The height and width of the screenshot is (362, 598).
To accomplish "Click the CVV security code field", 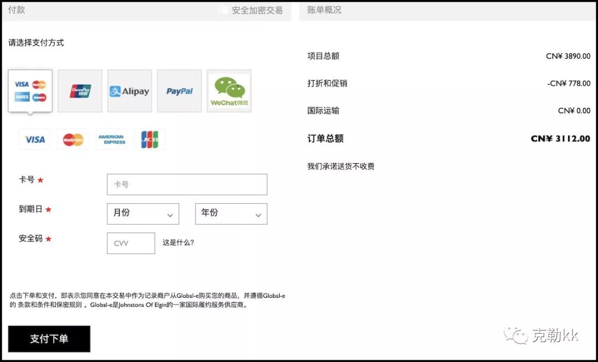I will [x=131, y=242].
